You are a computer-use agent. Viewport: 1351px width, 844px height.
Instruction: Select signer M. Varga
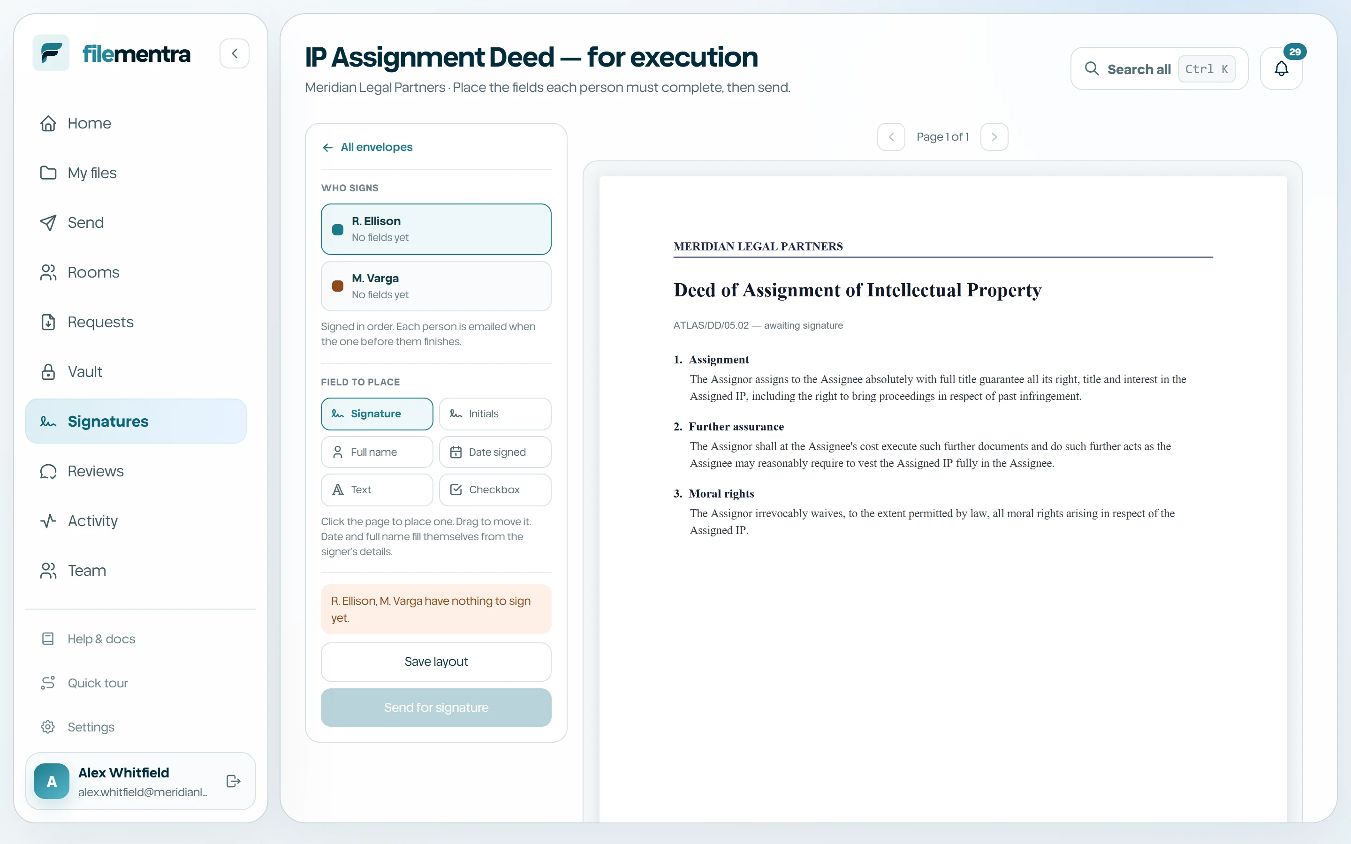click(x=436, y=286)
